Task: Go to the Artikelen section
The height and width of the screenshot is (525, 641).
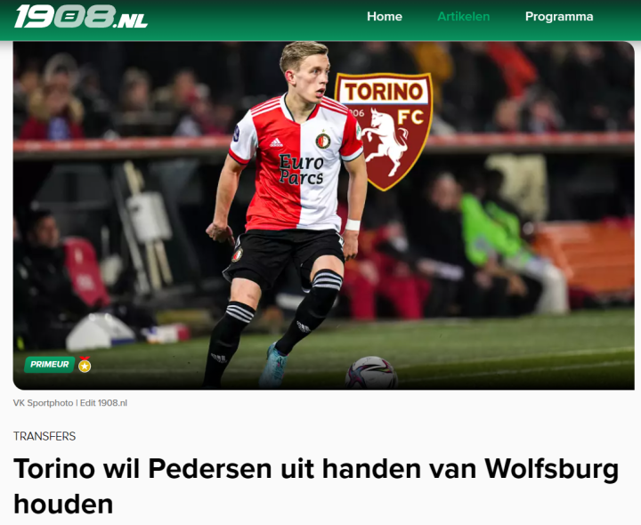Action: (x=463, y=16)
